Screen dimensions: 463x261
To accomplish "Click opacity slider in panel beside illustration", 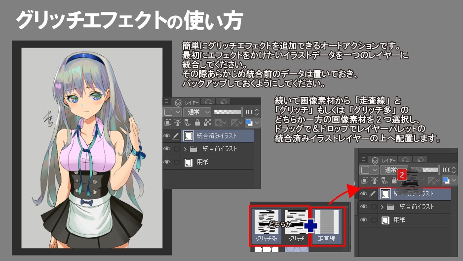I will [x=228, y=112].
